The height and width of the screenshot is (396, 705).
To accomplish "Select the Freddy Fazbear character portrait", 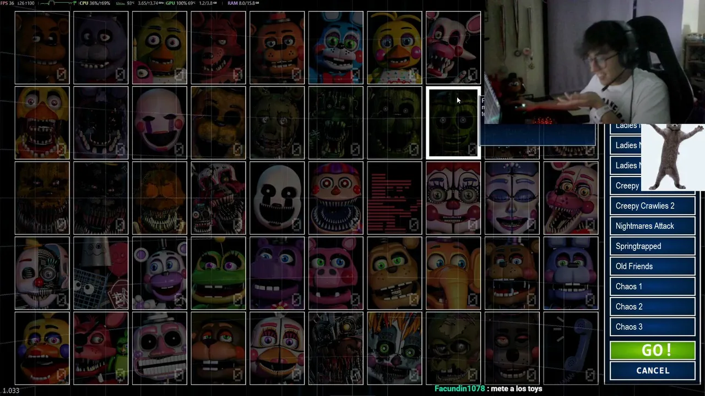I will (x=42, y=47).
